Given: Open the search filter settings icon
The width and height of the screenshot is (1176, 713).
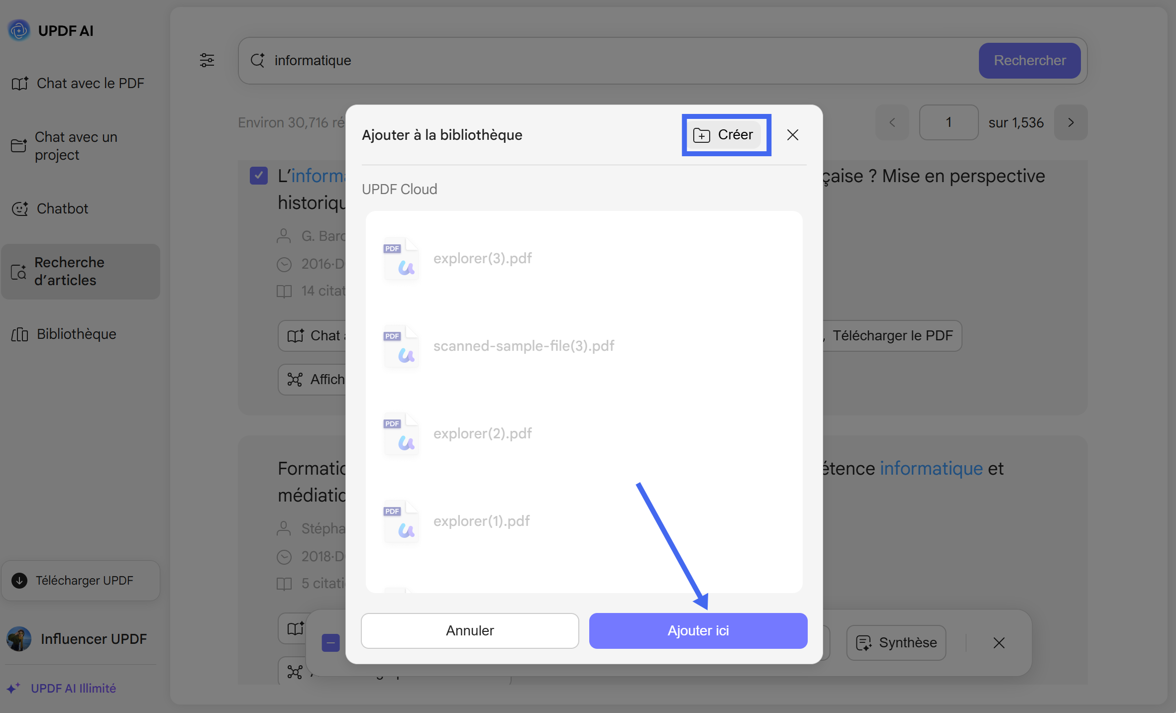Looking at the screenshot, I should [x=207, y=60].
